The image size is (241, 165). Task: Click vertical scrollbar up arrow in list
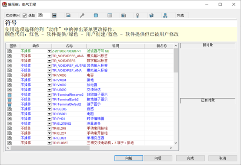pos(176,46)
